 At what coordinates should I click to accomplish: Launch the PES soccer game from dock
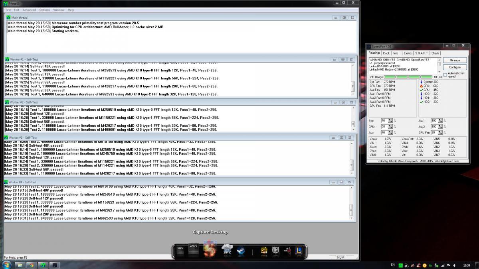point(287,251)
